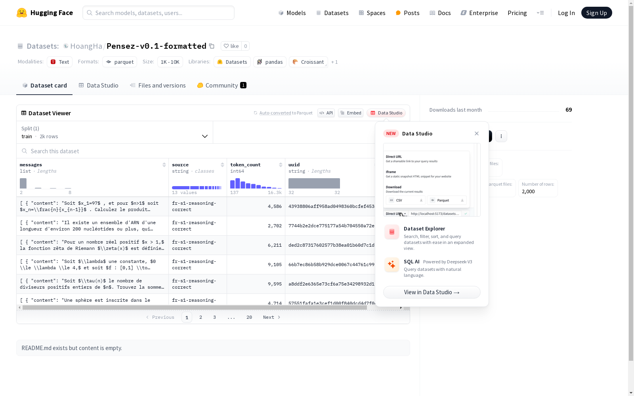The image size is (634, 396).
Task: Click the Sign Up button
Action: coord(596,13)
